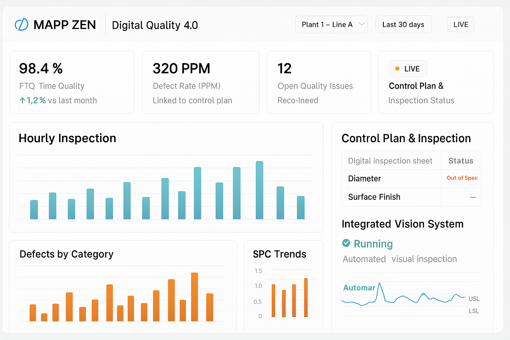
Task: Toggle the LIVE button in header
Action: 460,25
